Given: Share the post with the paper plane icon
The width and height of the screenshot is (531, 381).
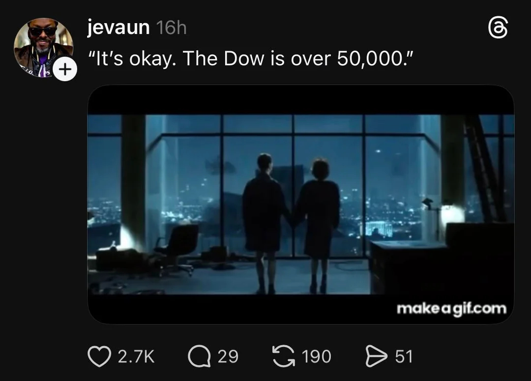Looking at the screenshot, I should [x=376, y=356].
